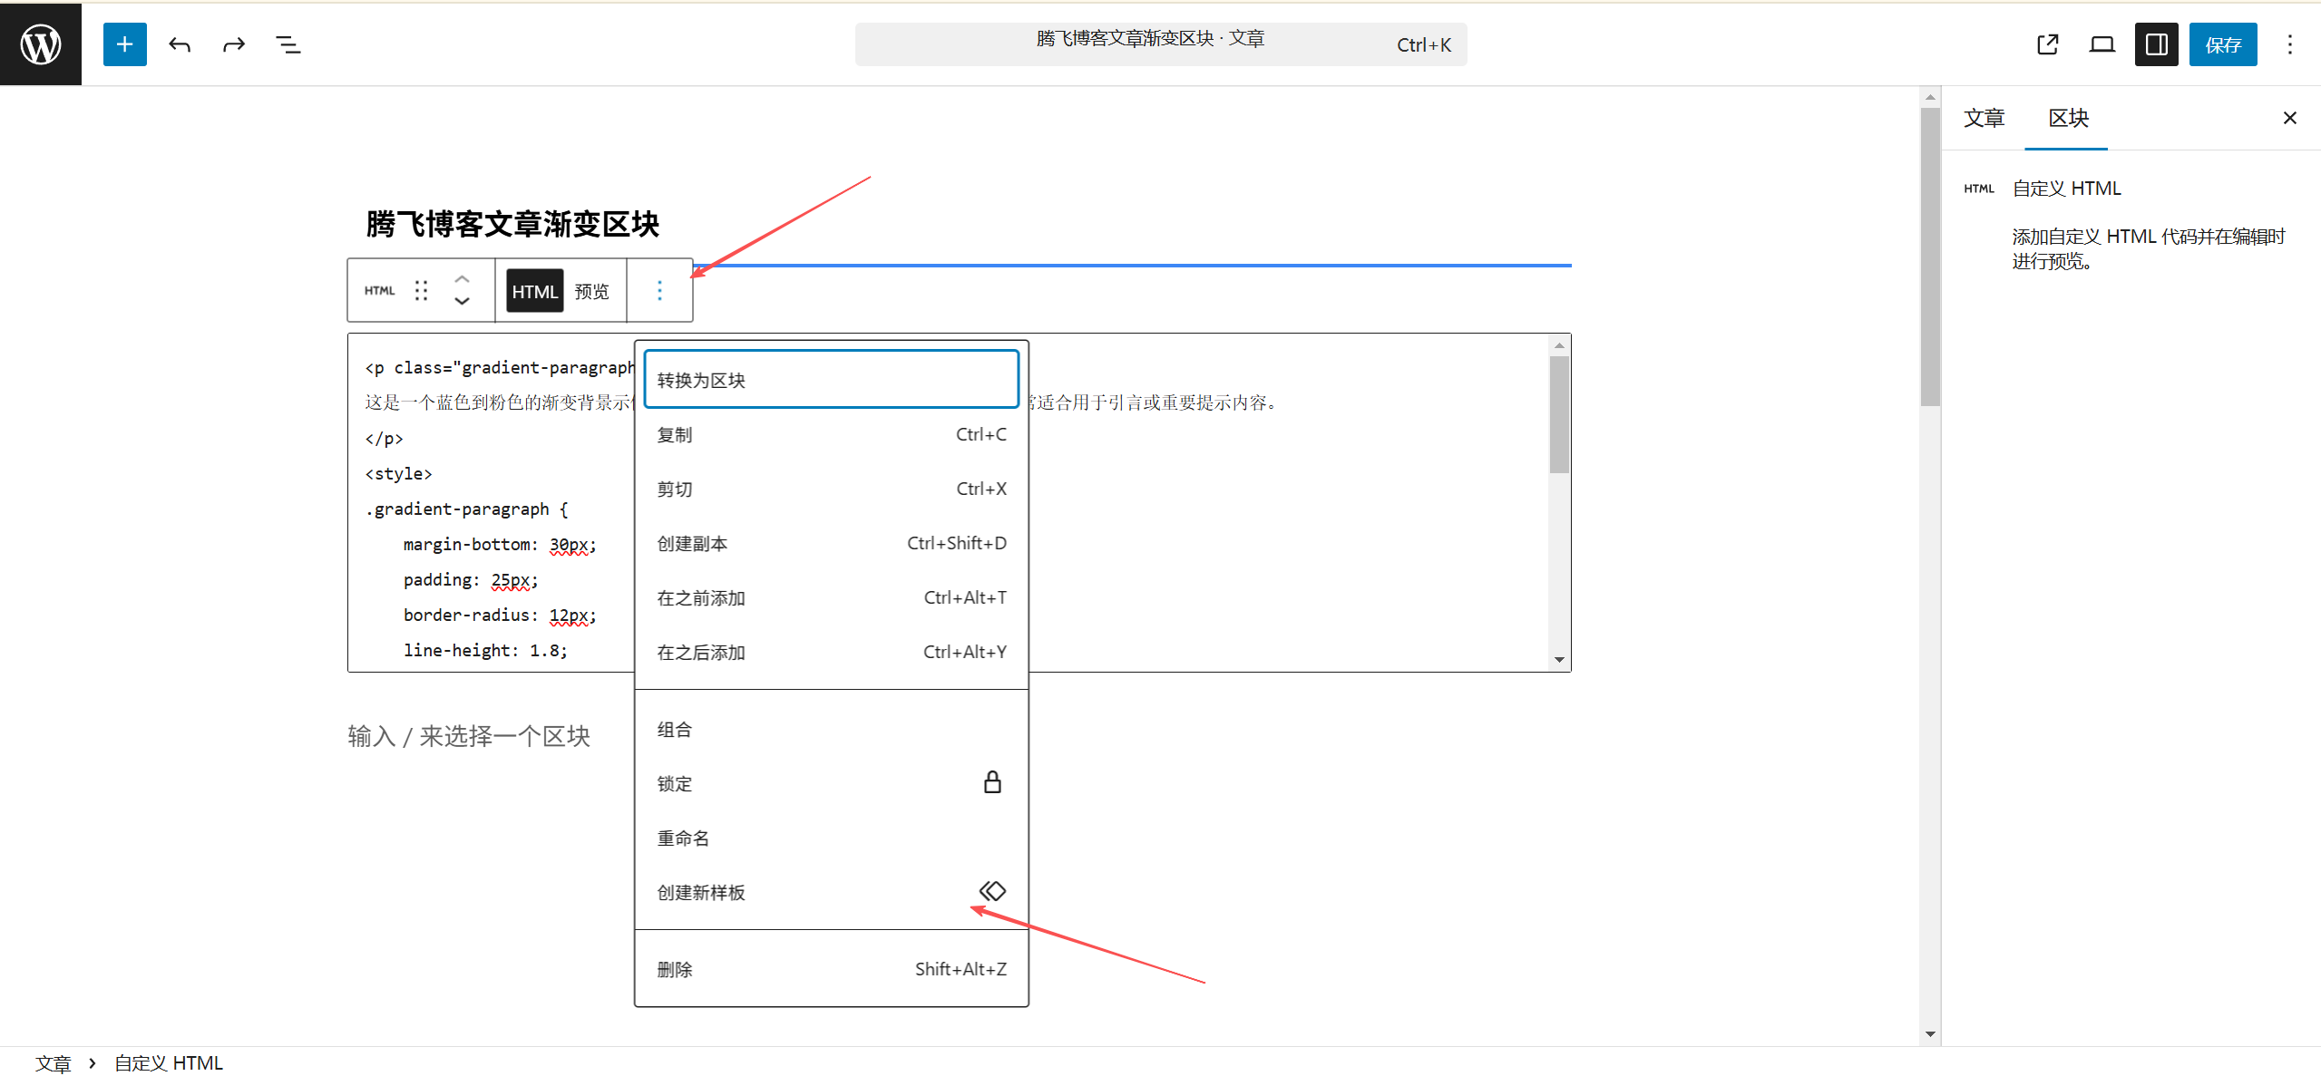Click the view post external link icon
Screen dimensions: 2321x1076
click(x=2047, y=44)
